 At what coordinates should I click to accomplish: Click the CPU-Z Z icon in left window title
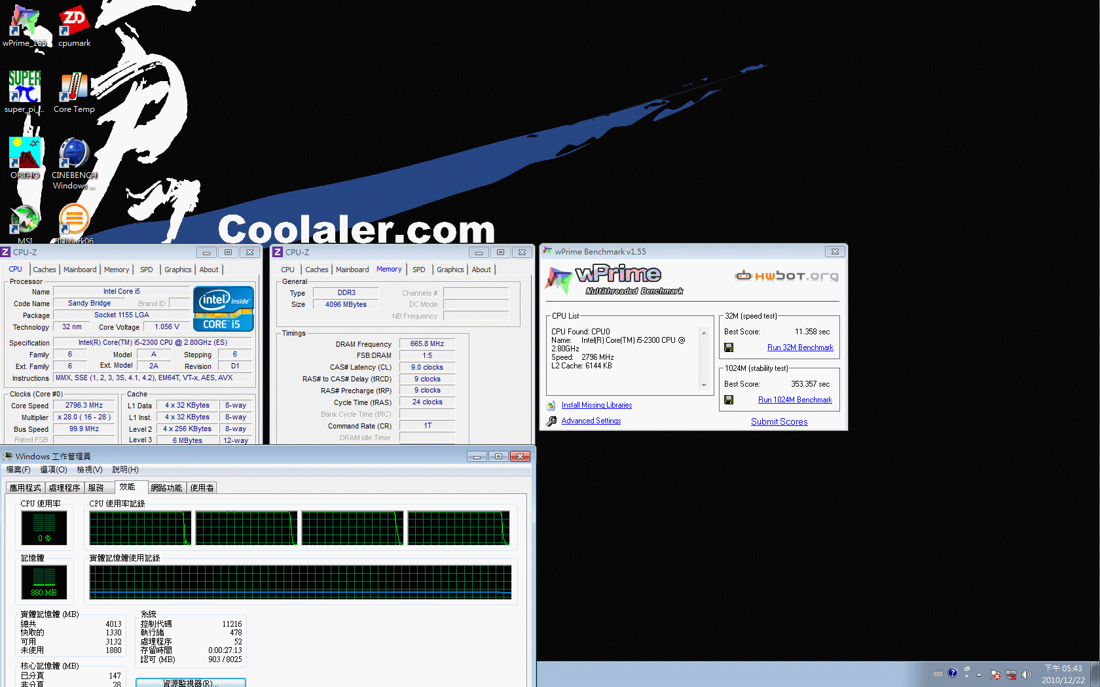point(5,252)
